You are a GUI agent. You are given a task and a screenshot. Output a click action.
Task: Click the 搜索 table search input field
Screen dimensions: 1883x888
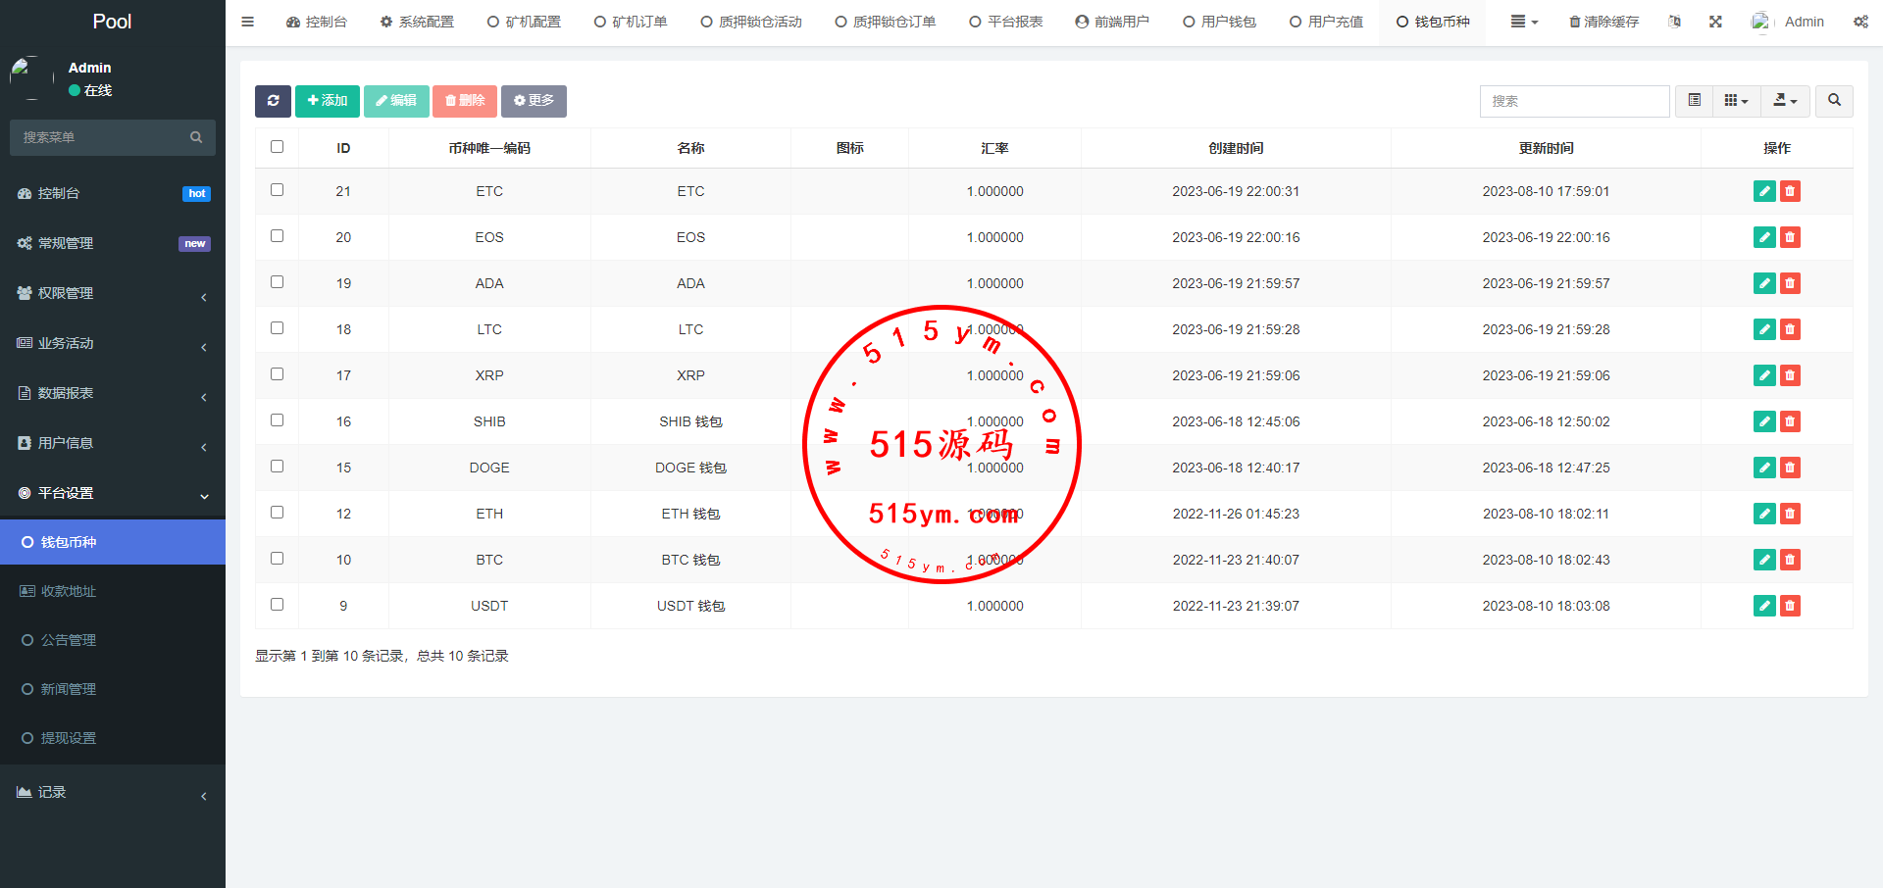[1574, 101]
